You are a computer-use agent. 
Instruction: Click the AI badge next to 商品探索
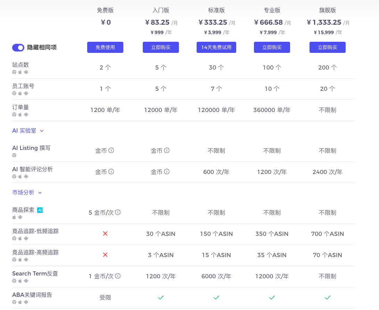[x=40, y=210]
